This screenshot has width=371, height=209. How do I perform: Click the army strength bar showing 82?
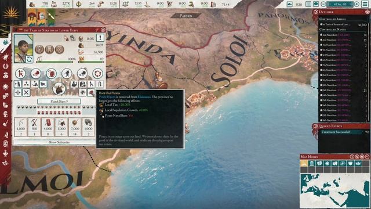tap(92, 62)
